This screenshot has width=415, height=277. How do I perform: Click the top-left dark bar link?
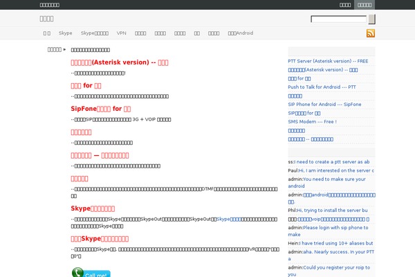50,5
